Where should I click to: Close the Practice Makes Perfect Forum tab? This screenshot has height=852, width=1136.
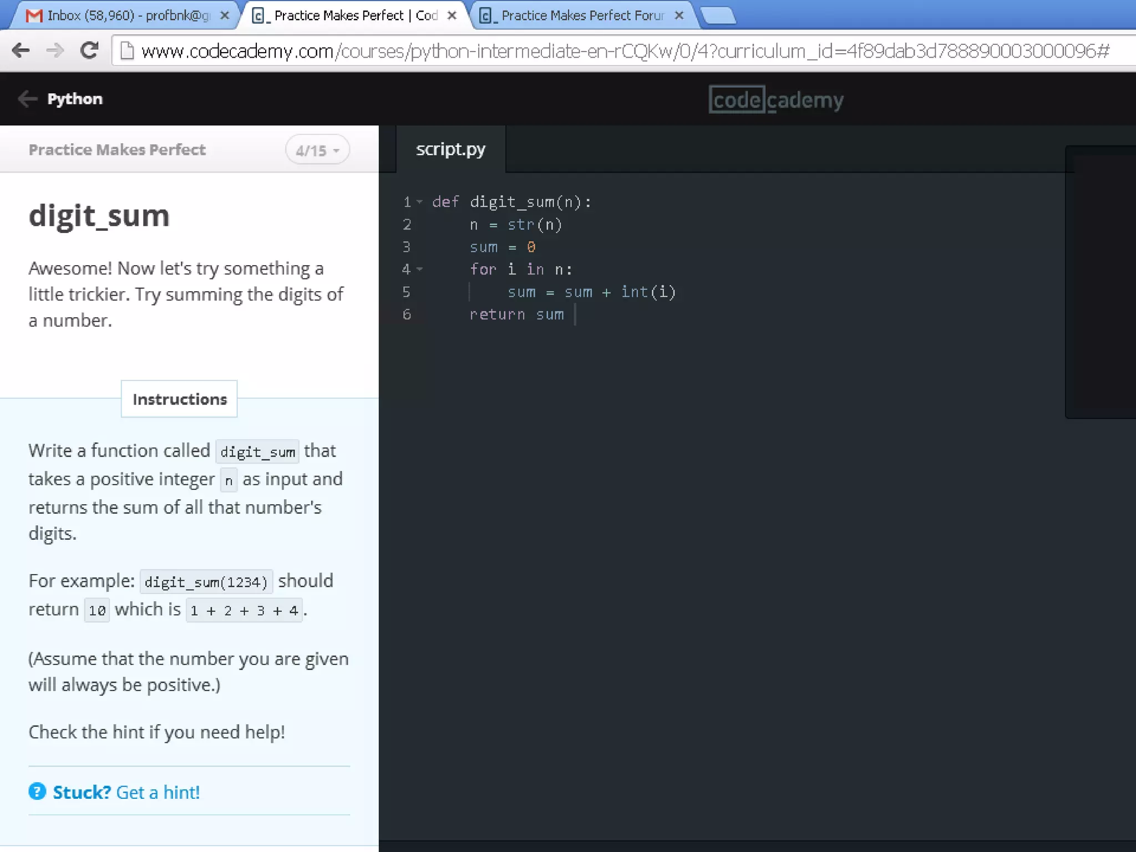(x=679, y=16)
